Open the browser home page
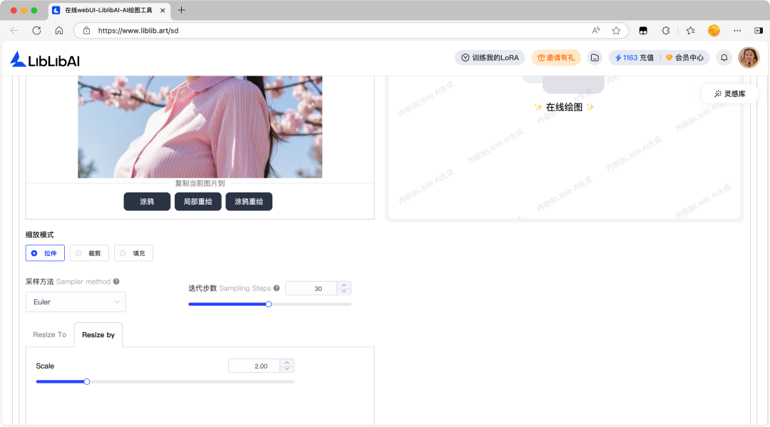The height and width of the screenshot is (427, 770). point(59,31)
